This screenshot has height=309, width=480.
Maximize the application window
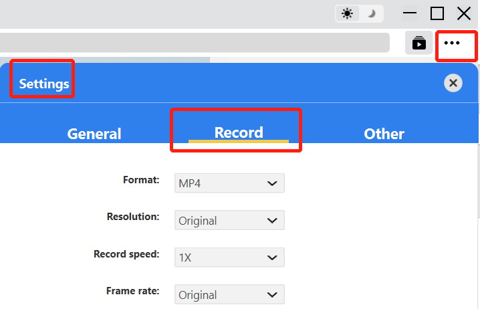click(437, 13)
